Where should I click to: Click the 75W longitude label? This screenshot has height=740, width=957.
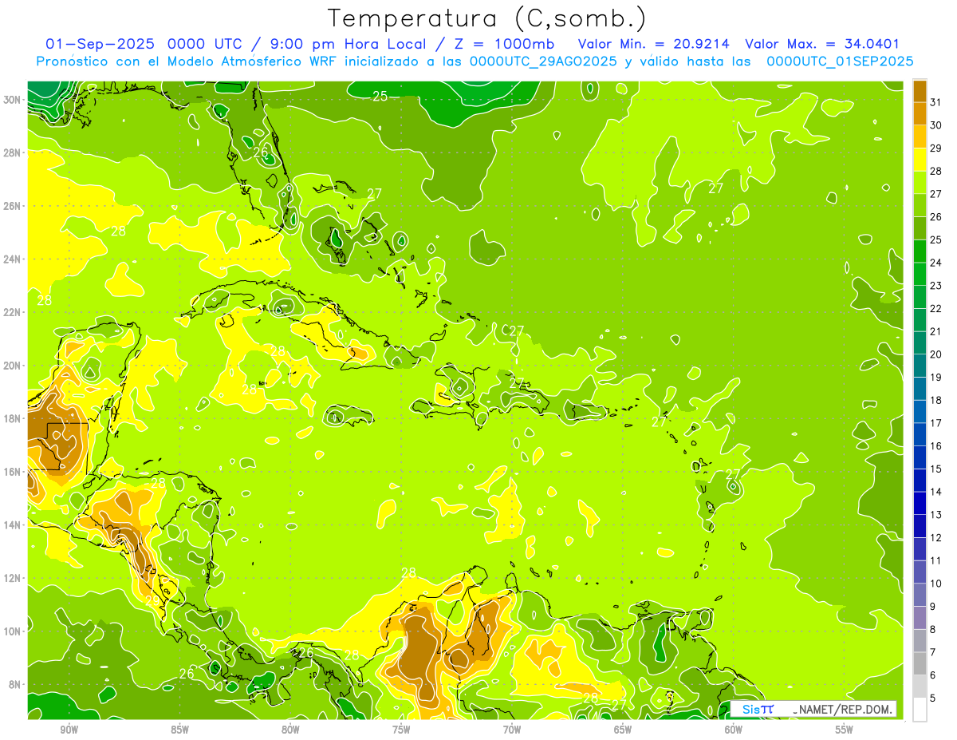coord(401,730)
